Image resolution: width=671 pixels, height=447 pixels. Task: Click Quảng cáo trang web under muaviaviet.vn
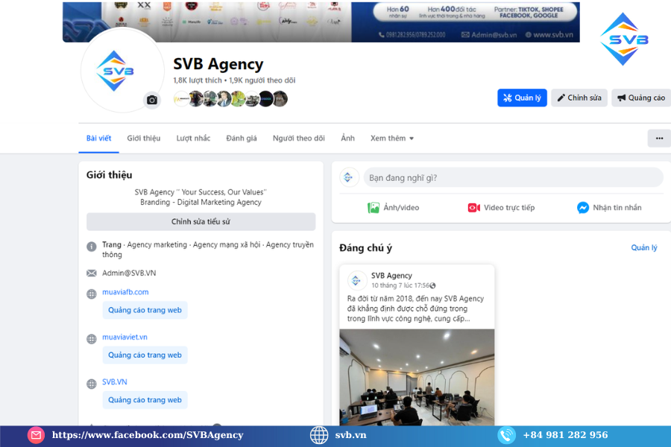click(x=145, y=355)
